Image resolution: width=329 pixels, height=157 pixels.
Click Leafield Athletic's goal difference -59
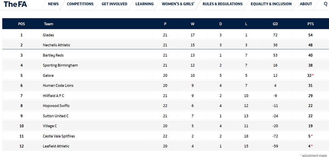click(275, 146)
